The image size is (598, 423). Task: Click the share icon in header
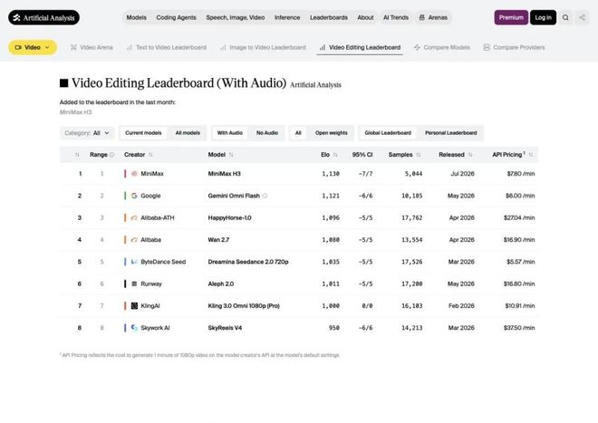tap(582, 17)
